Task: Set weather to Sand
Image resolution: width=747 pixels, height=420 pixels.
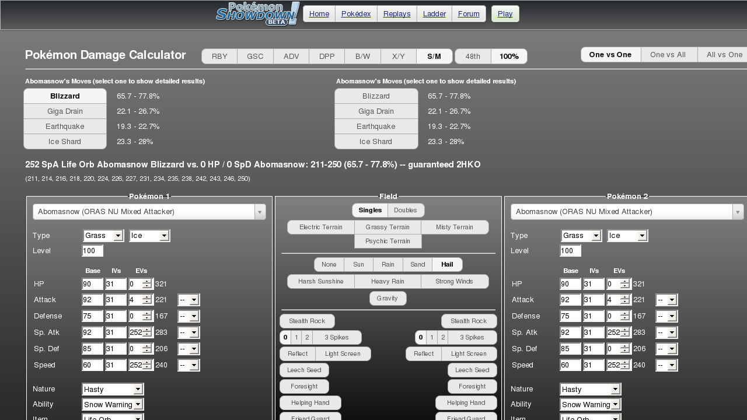Action: [x=418, y=264]
